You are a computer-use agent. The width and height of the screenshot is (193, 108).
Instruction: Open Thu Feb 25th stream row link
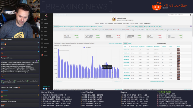(x=126, y=66)
